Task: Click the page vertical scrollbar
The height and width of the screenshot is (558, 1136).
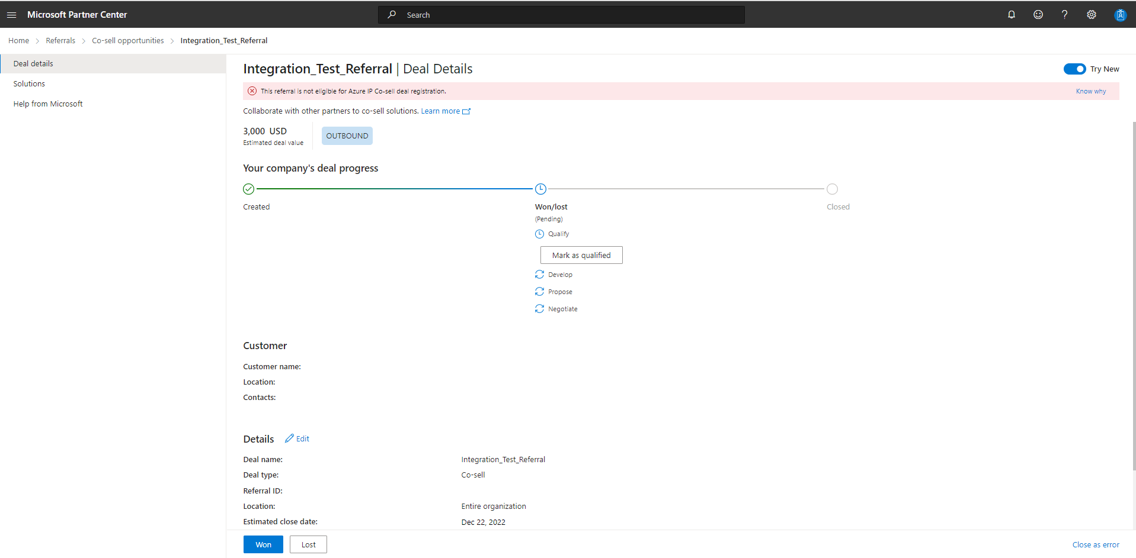Action: pyautogui.click(x=1134, y=296)
